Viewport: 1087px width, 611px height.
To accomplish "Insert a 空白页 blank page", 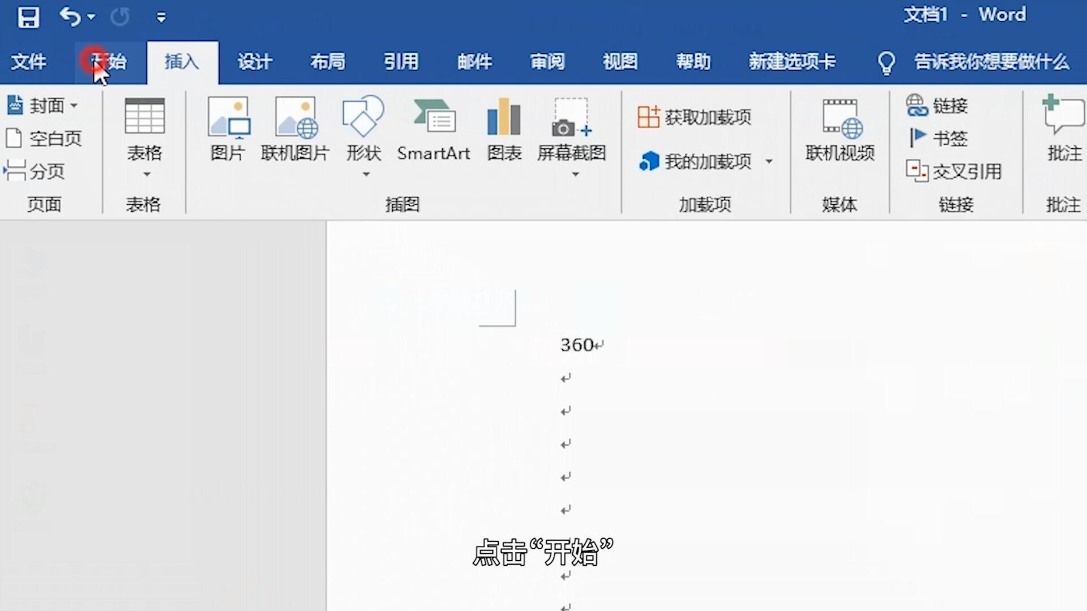I will click(x=44, y=138).
